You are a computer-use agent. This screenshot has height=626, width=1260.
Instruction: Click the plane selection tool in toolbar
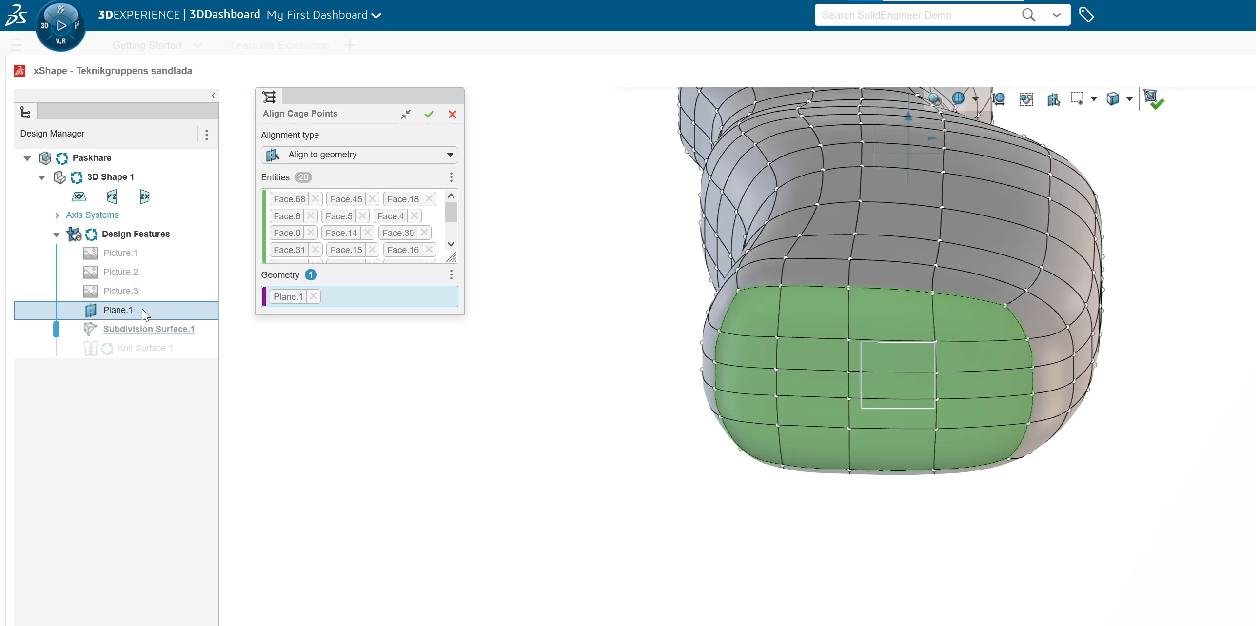[1053, 99]
